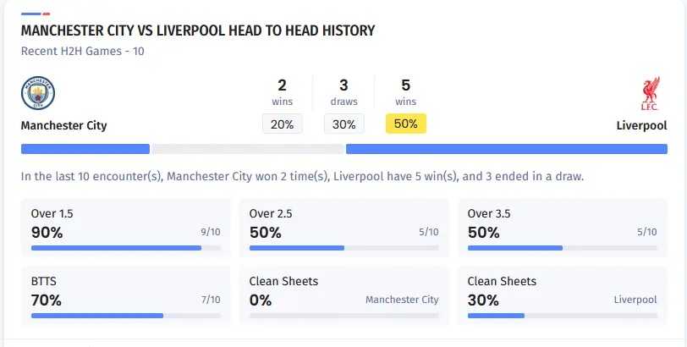Select the Over 3.5 stat card

coord(562,225)
